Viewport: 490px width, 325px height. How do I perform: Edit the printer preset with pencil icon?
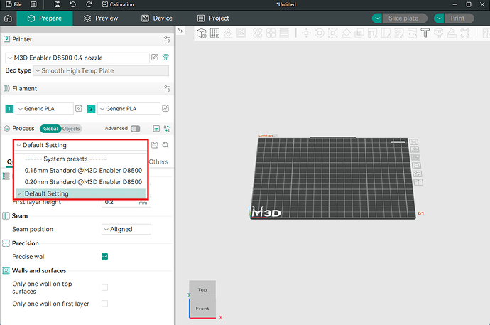coord(155,57)
